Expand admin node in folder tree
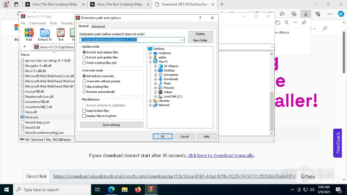The image size is (347, 195). tap(150, 57)
